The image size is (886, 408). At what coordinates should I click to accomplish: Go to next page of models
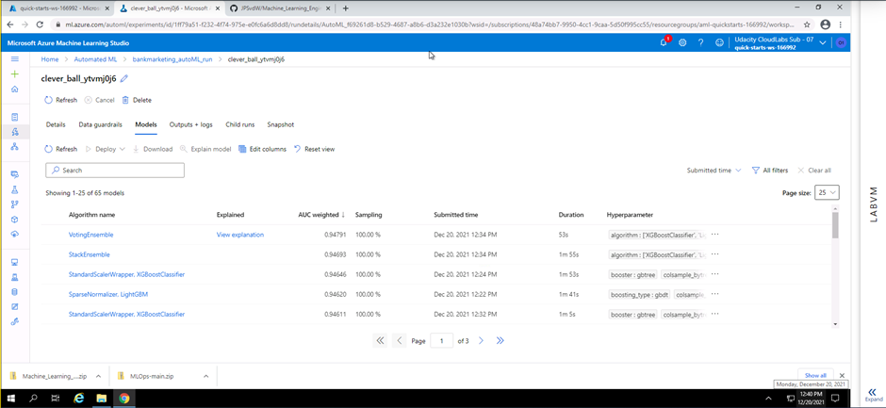click(482, 341)
